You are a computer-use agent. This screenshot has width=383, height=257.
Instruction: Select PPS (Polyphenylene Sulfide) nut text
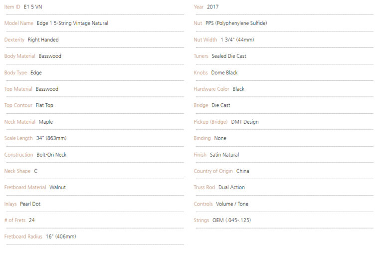point(236,23)
